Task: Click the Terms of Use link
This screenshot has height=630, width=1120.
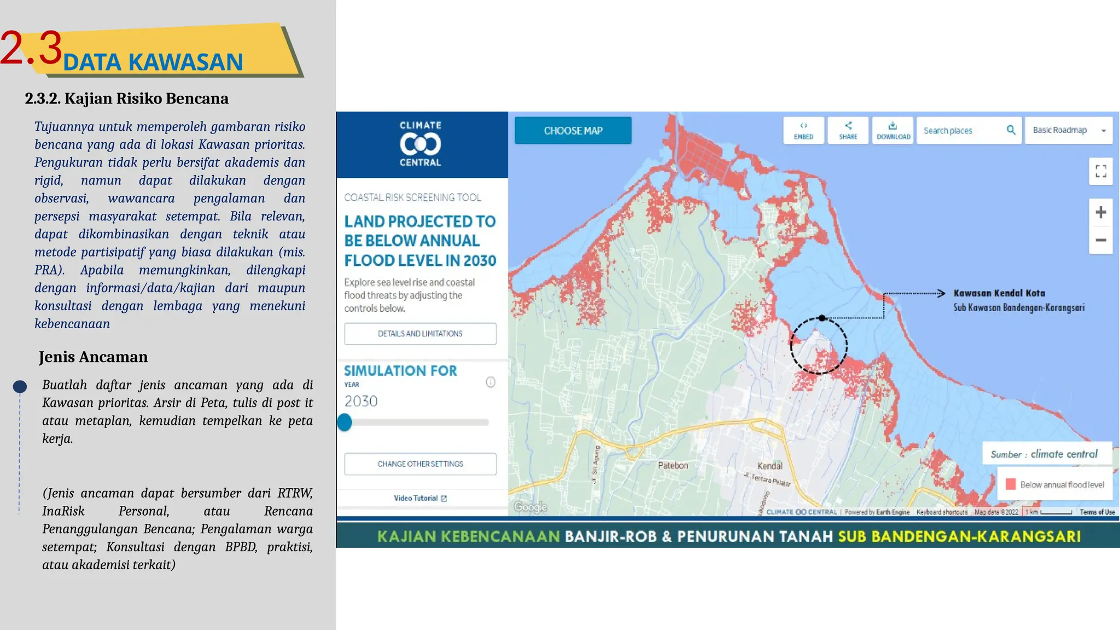Action: [x=1097, y=512]
